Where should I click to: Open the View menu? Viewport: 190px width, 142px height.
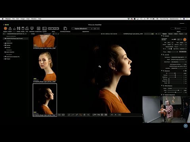click(28, 19)
